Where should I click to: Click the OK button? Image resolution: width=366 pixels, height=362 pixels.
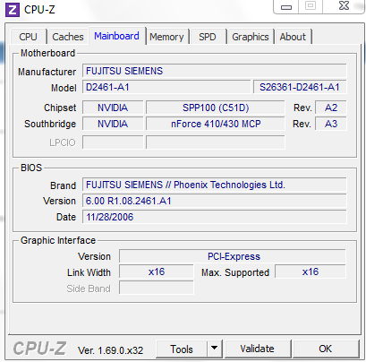[x=325, y=349]
